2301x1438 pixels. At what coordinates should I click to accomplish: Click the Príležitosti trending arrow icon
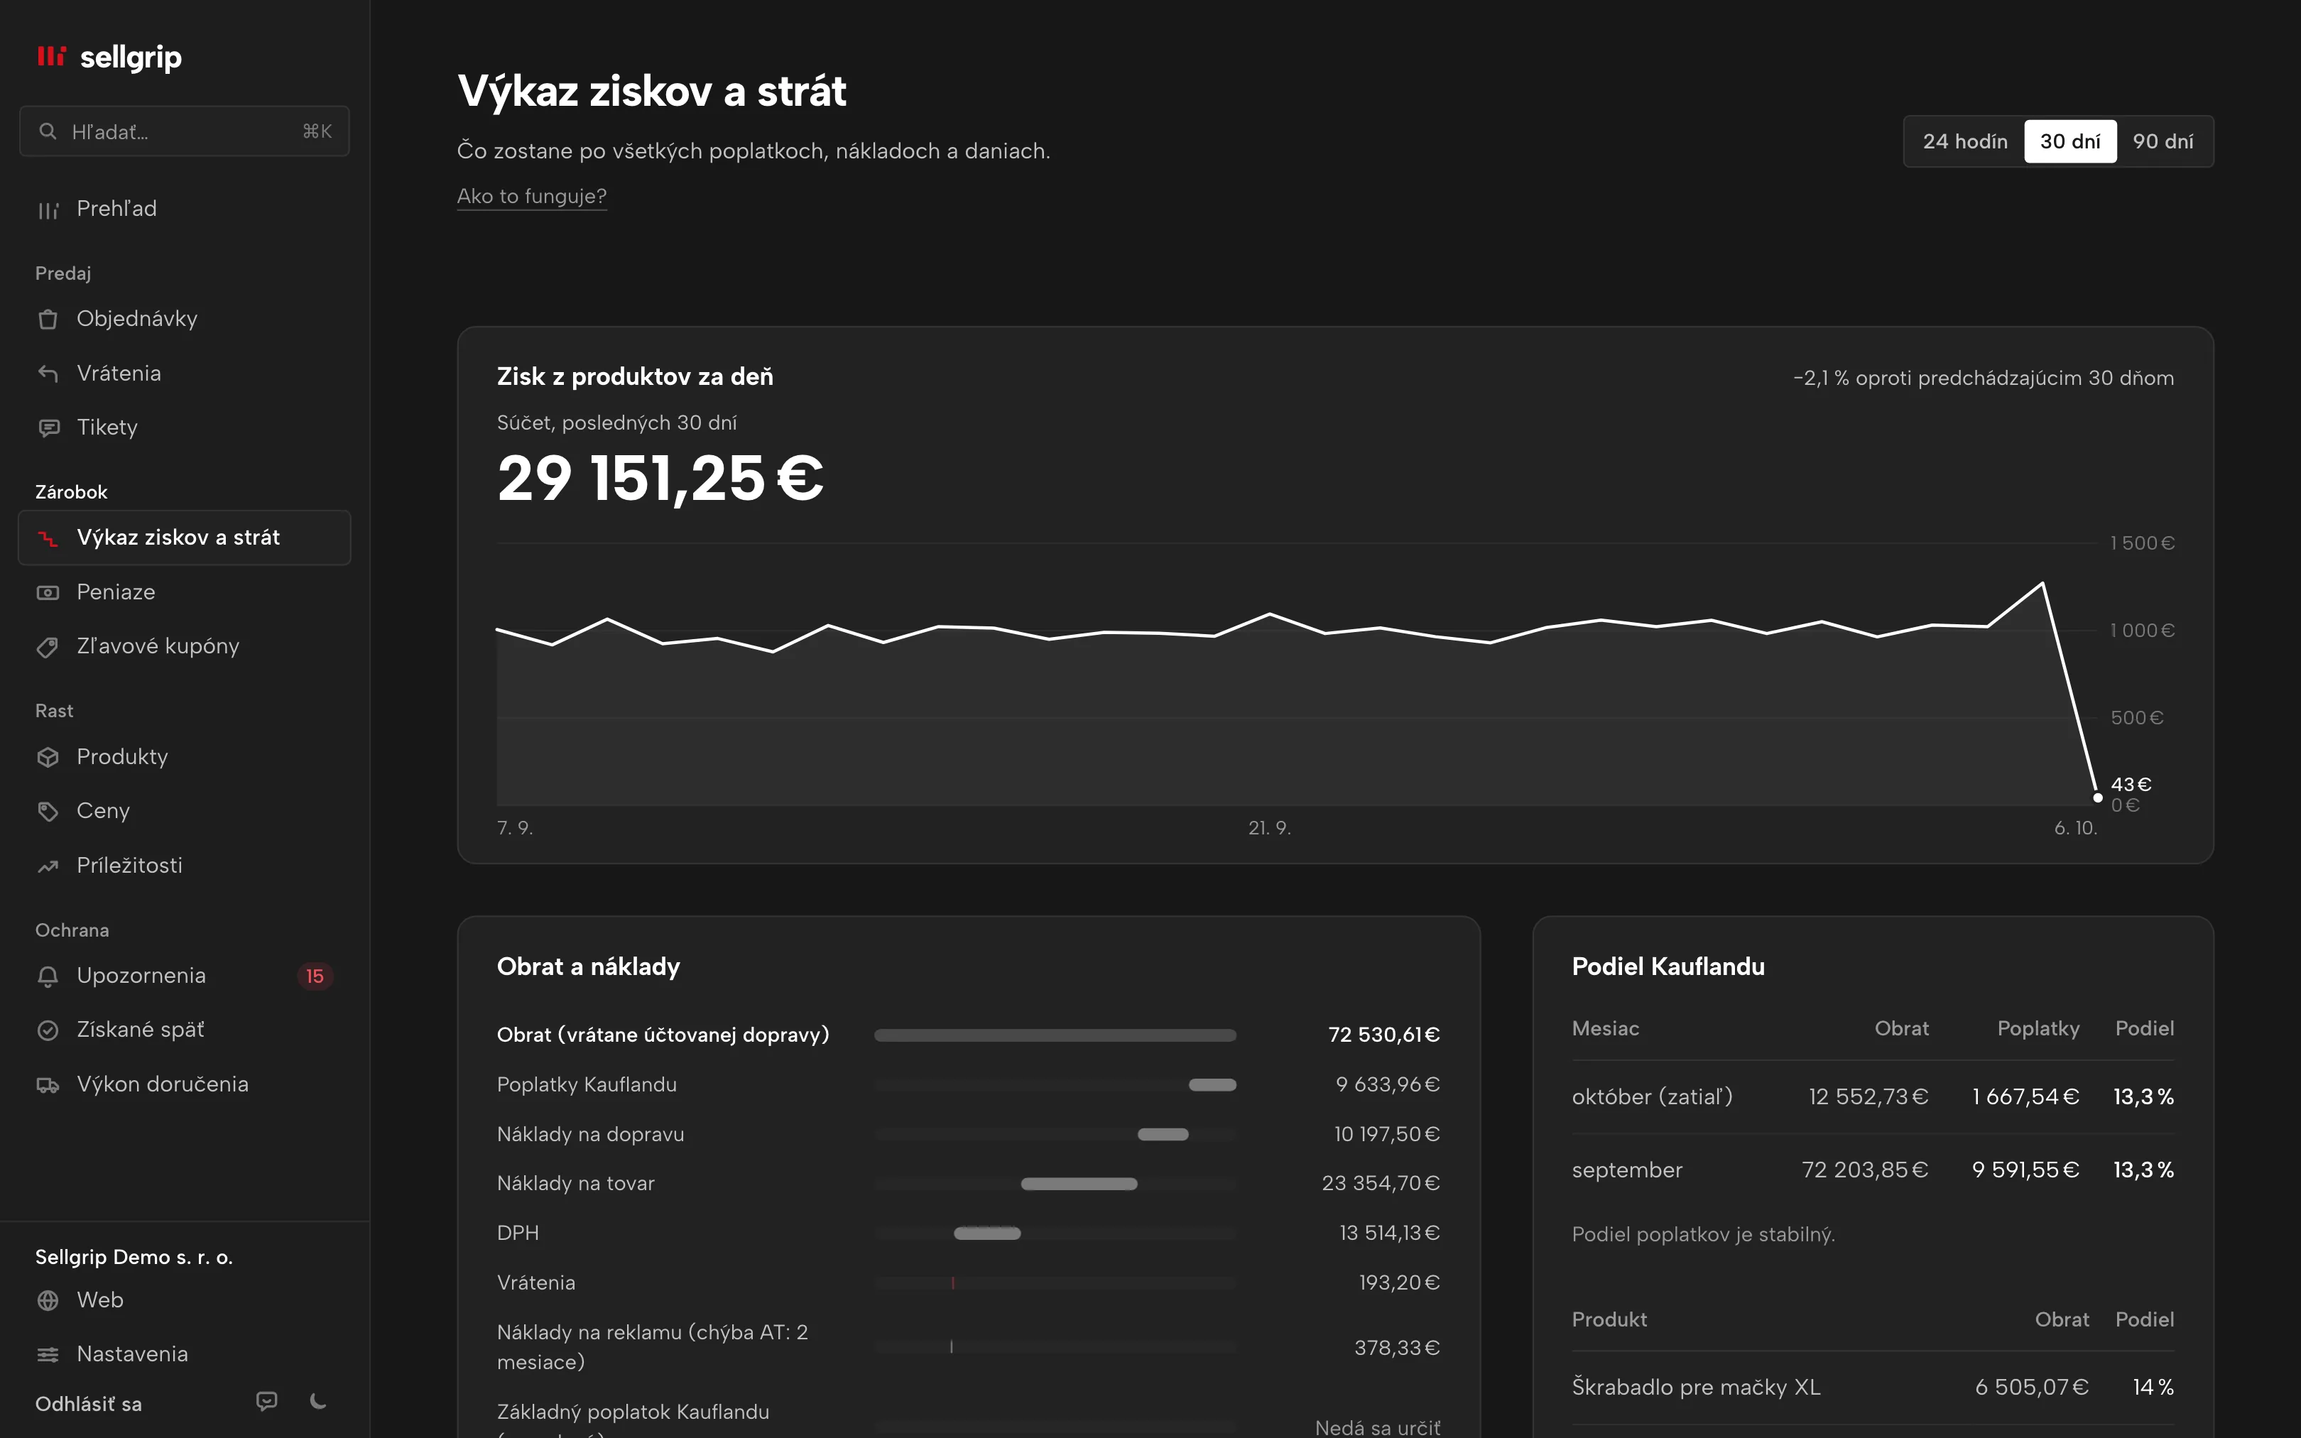[x=48, y=866]
